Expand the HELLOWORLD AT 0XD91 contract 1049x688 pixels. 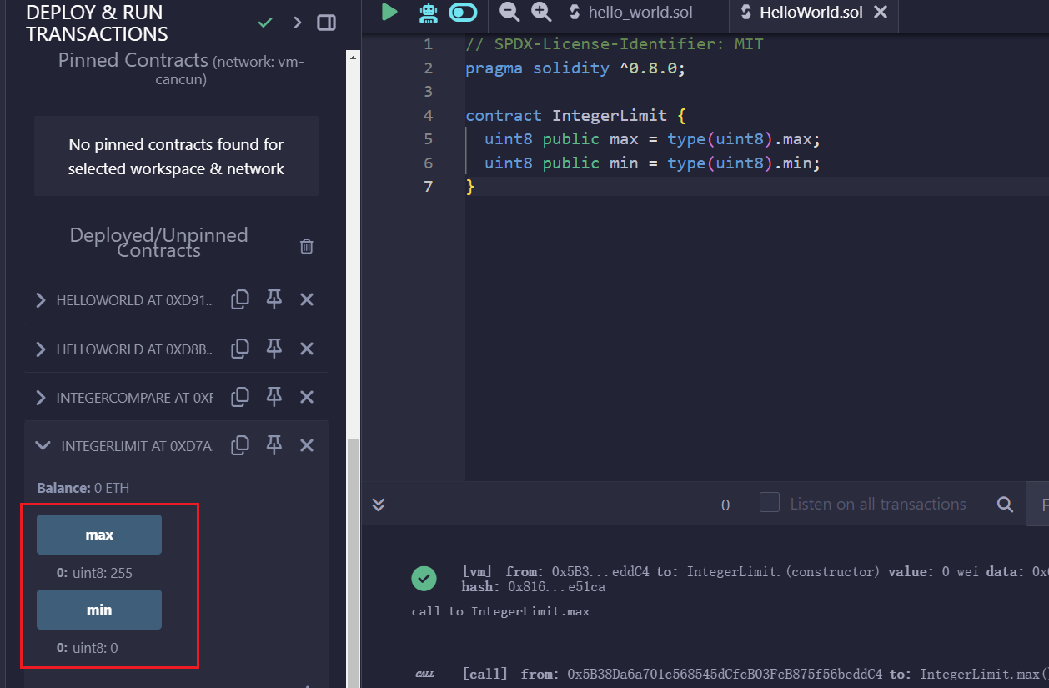[x=41, y=300]
